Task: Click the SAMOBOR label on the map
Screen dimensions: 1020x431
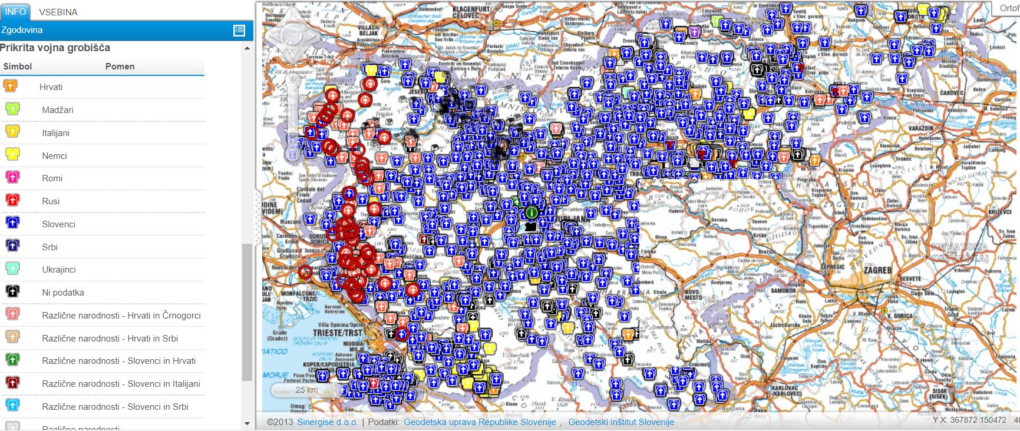Action: pos(783,291)
